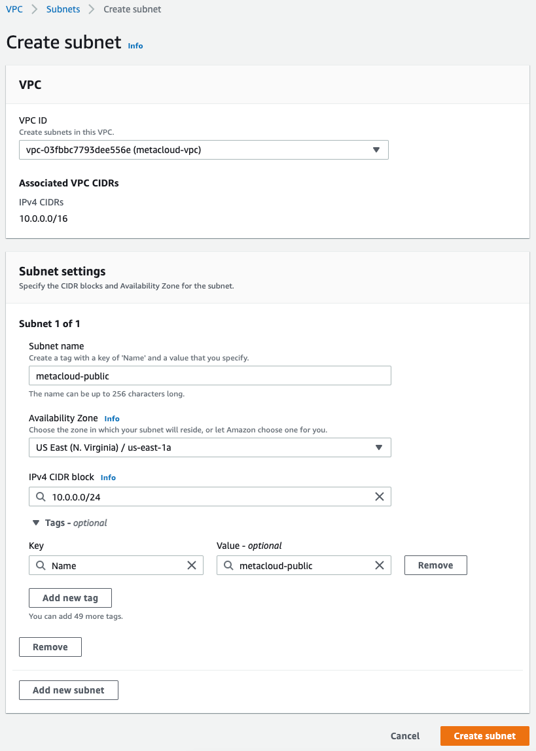Open Info link beside Create subnet heading
This screenshot has height=751, width=536.
[135, 46]
